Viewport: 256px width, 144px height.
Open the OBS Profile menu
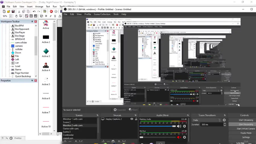[x=88, y=14]
